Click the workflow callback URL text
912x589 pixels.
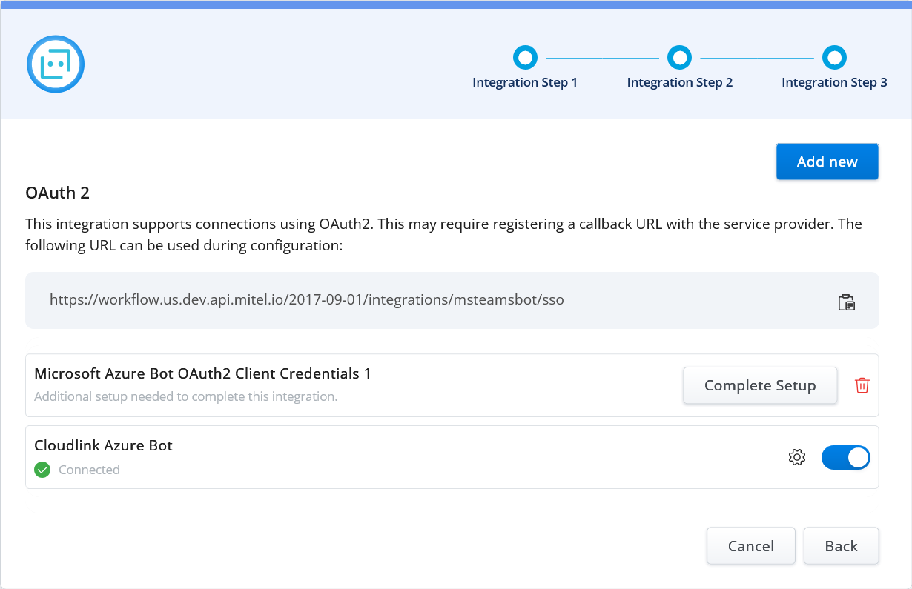pos(306,300)
